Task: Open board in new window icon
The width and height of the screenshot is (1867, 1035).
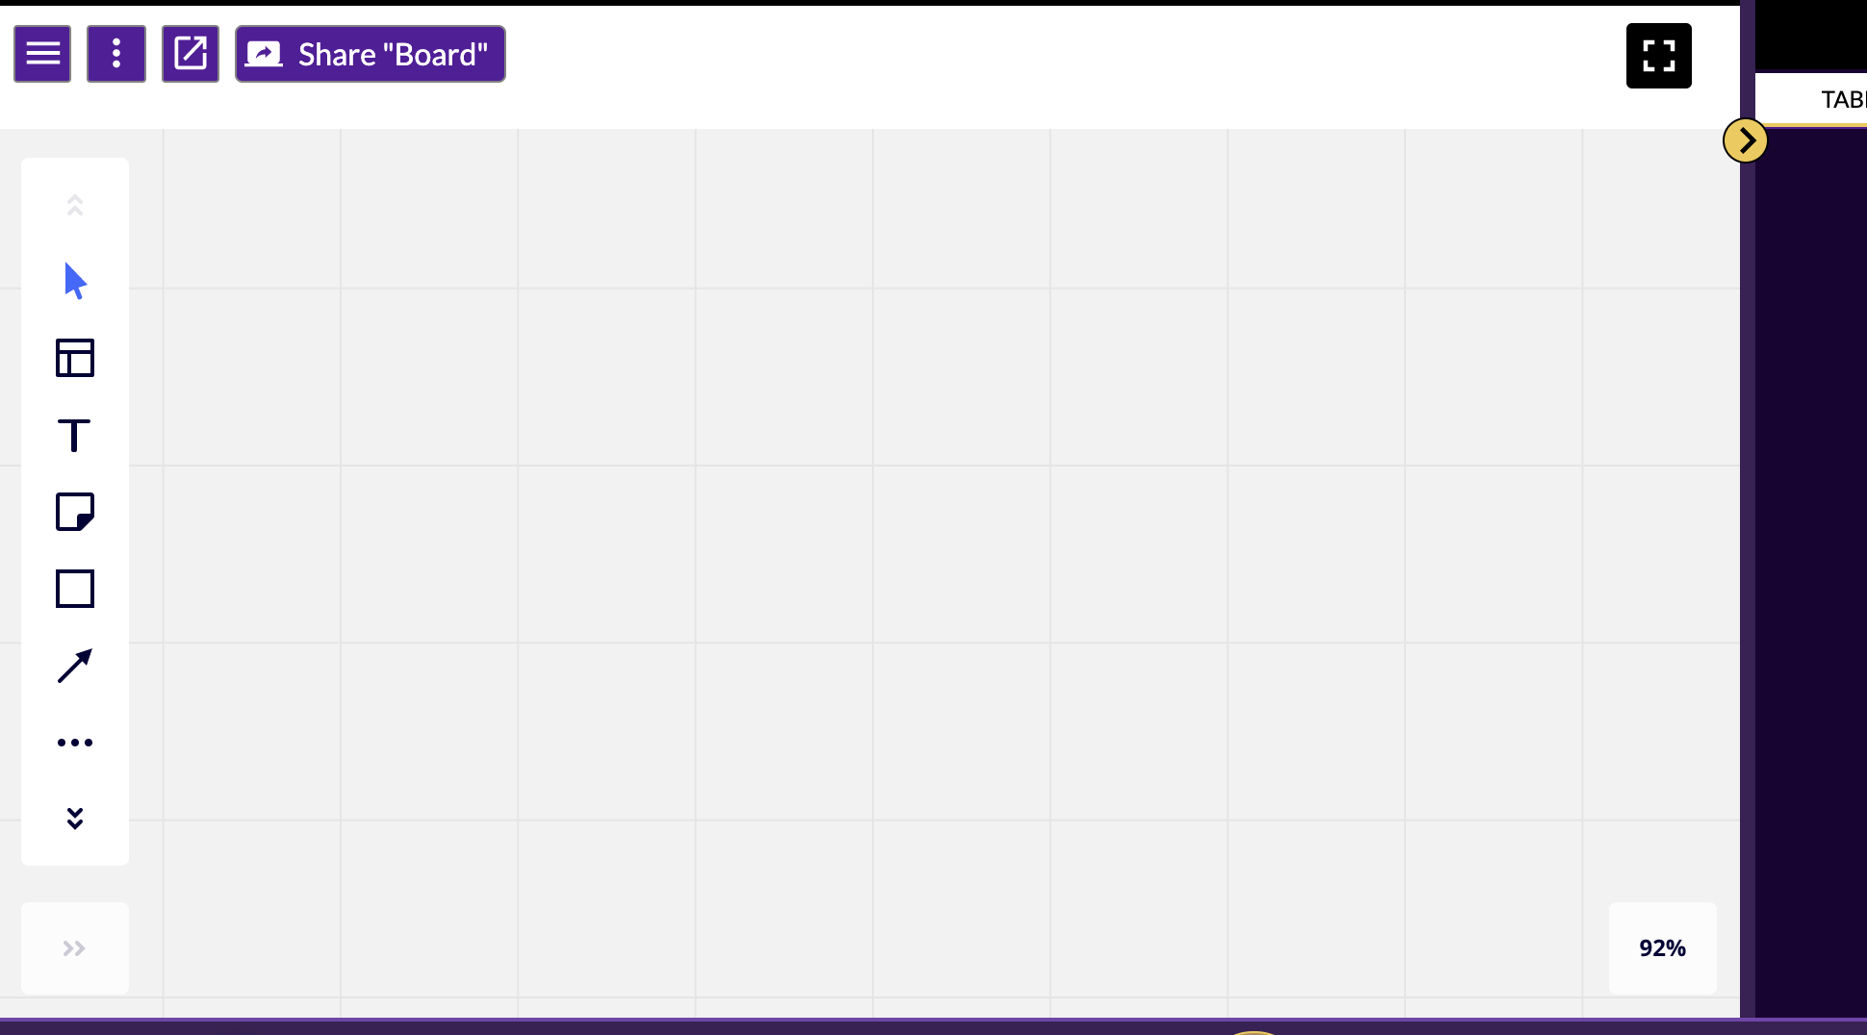Action: pos(191,54)
